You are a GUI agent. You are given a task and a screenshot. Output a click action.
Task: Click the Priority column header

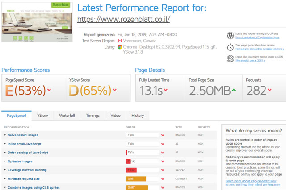tap(204, 127)
